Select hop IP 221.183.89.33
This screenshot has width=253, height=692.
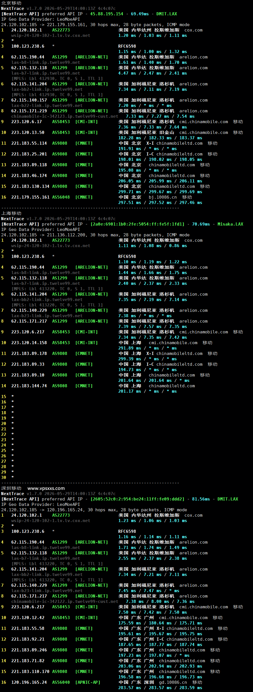coord(28,364)
